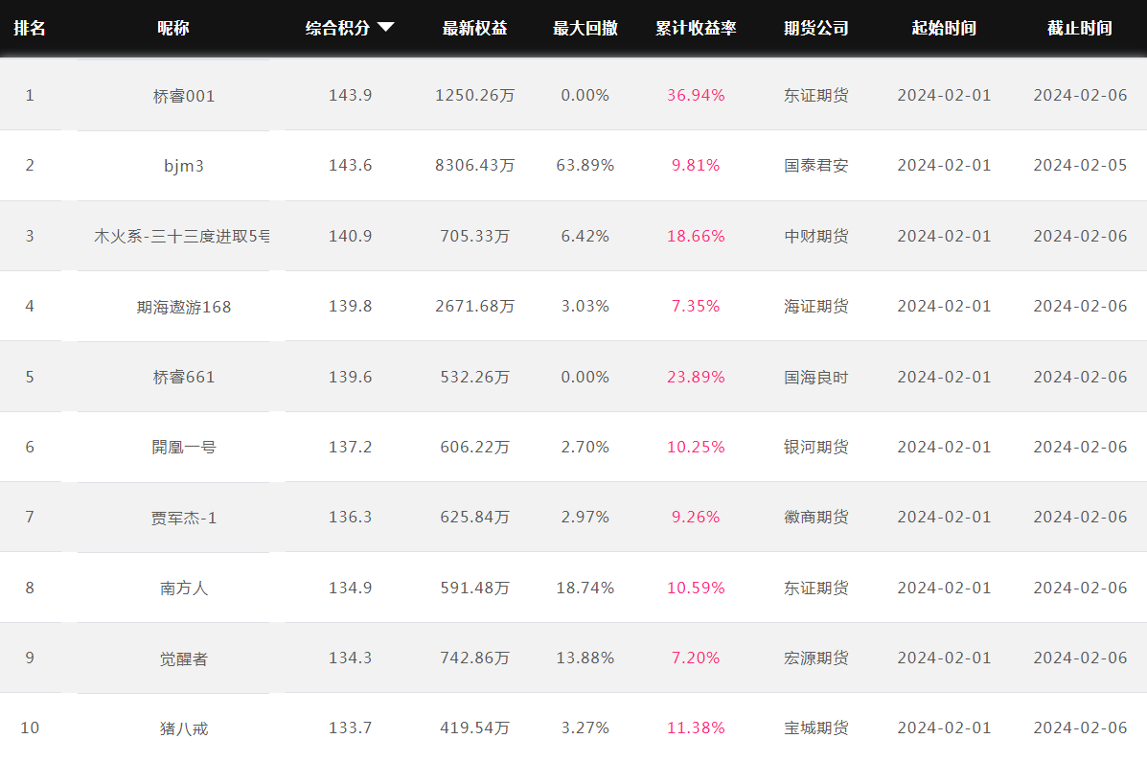Viewport: 1147px width, 762px height.
Task: Select equity 1250.26万
Action: (474, 95)
